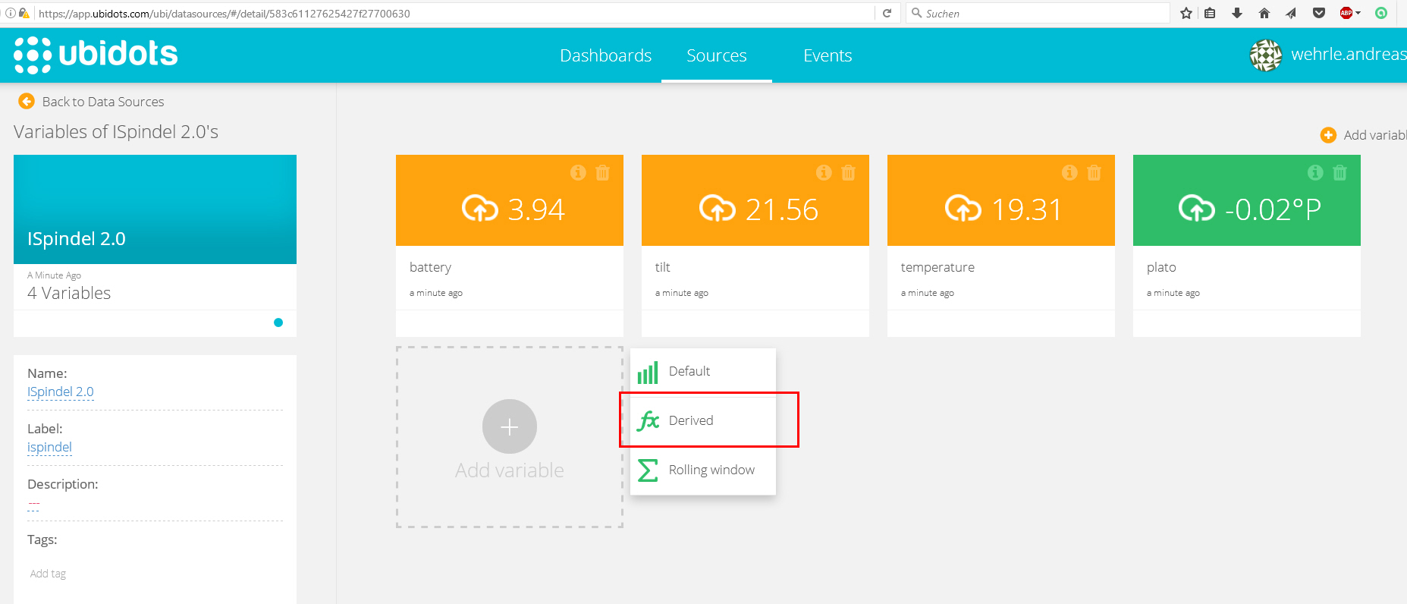Click the plus circle in Add variable box
Image resolution: width=1407 pixels, height=604 pixels.
coord(509,426)
